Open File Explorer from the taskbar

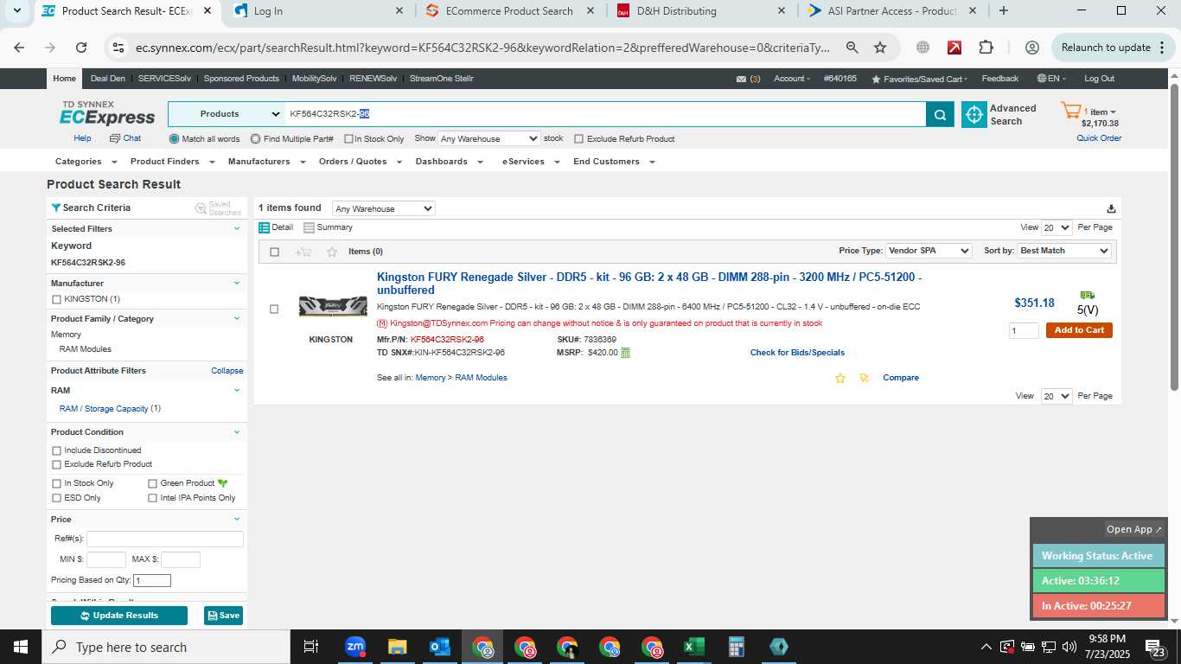(x=397, y=647)
